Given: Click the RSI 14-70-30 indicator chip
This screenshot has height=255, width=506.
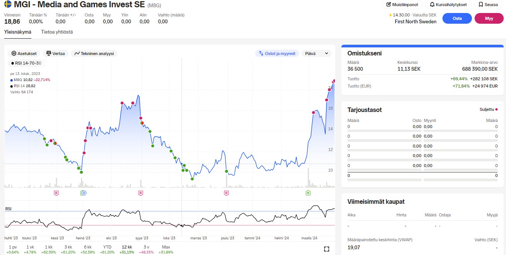Looking at the screenshot, I should tap(26, 63).
